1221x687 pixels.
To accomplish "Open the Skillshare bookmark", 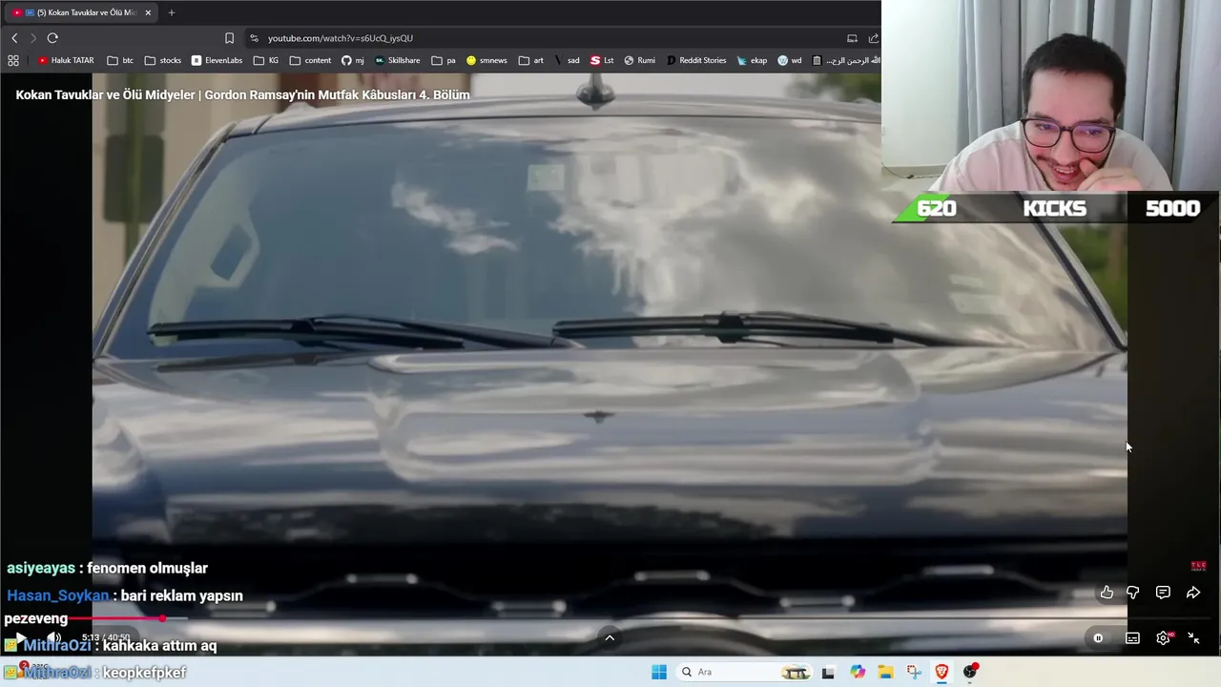I will click(x=397, y=60).
